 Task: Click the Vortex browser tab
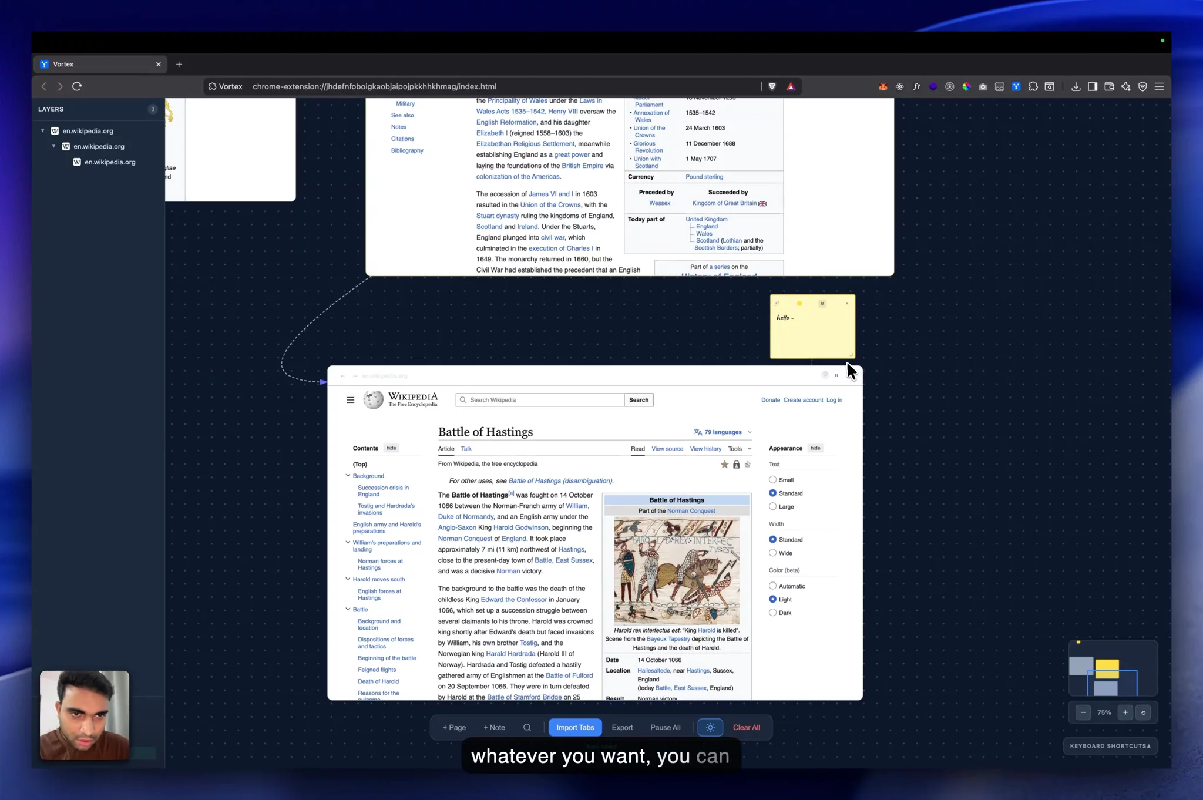[100, 64]
